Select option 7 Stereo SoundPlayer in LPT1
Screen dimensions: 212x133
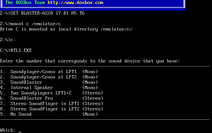pos(52,103)
